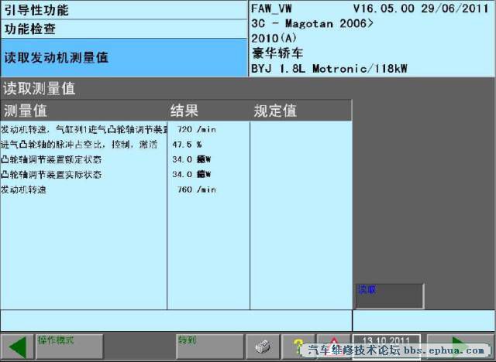Select the 引导性功能 header row
Image resolution: width=496 pixels, height=362 pixels.
[124, 10]
